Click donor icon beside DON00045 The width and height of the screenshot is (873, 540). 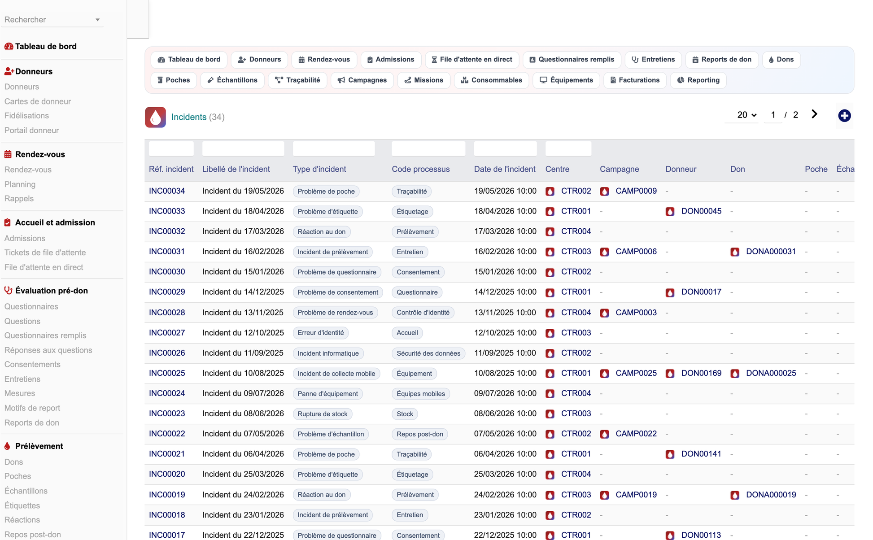tap(670, 212)
